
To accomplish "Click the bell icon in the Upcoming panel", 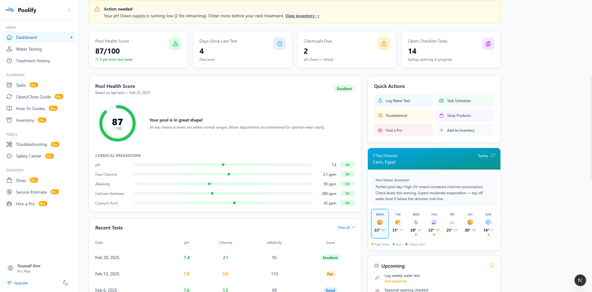I will [x=491, y=265].
